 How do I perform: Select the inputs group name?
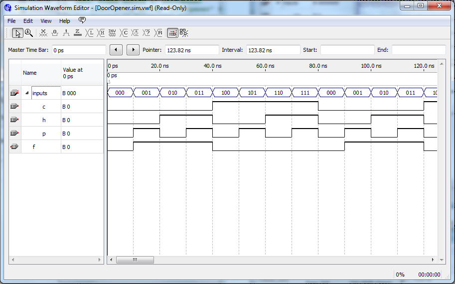coord(40,93)
